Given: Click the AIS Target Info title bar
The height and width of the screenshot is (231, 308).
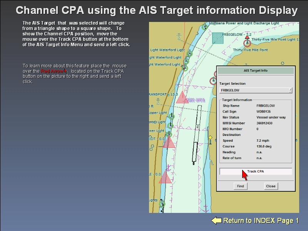Looking at the screenshot, I should 256,70.
